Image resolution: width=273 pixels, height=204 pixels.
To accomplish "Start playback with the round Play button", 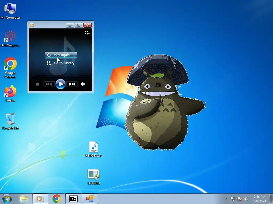I will pyautogui.click(x=61, y=84).
